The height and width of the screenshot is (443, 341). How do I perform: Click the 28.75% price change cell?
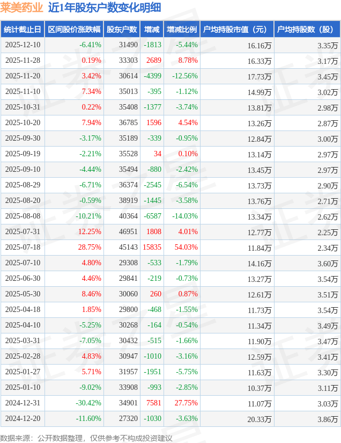(x=90, y=248)
